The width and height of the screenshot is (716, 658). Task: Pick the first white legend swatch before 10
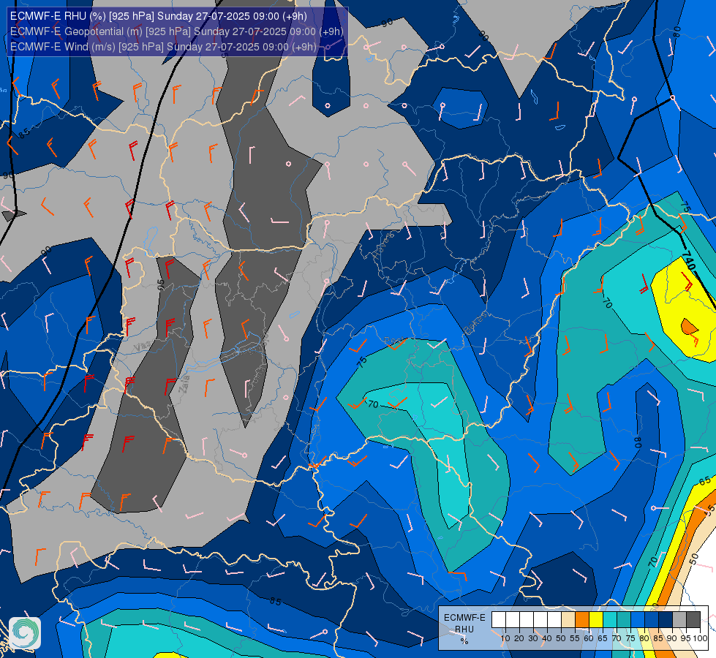(499, 620)
